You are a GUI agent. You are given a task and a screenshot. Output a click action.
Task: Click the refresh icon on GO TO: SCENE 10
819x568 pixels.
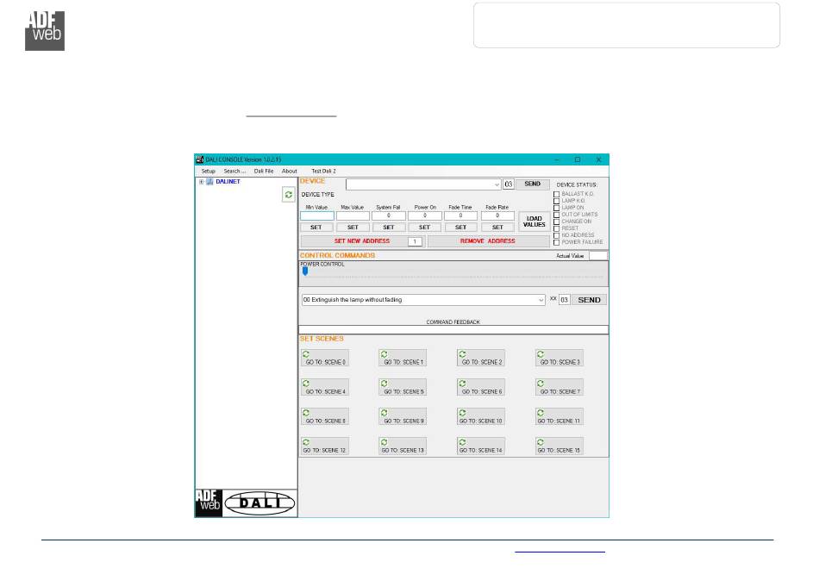pos(462,413)
